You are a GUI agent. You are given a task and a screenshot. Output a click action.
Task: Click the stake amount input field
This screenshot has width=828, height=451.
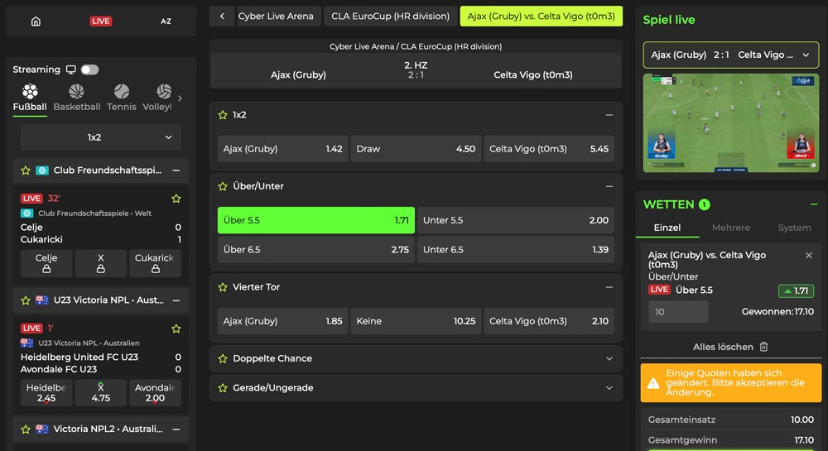(678, 312)
